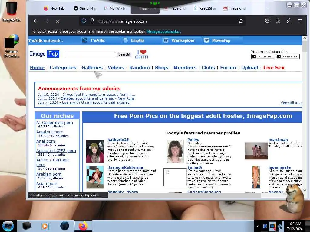Click the browser forward arrow
This screenshot has height=232, width=310.
pos(46,21)
